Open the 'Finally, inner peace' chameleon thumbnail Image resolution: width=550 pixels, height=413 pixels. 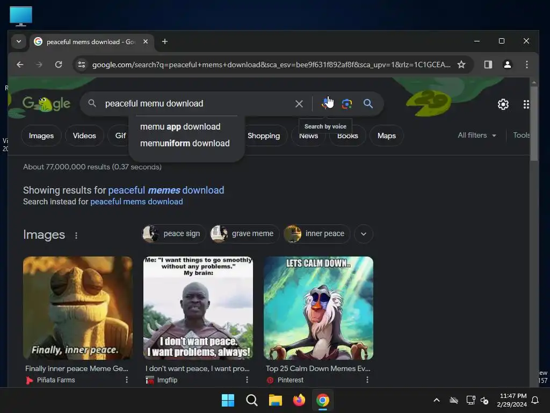tap(78, 308)
